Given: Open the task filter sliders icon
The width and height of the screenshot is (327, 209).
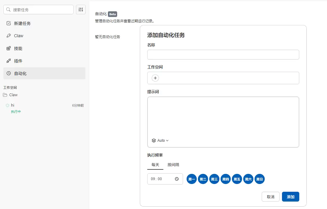Looking at the screenshot, I should pyautogui.click(x=80, y=9).
